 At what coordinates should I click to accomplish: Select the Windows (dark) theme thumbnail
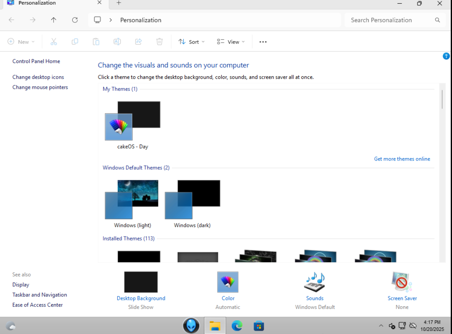pos(193,200)
